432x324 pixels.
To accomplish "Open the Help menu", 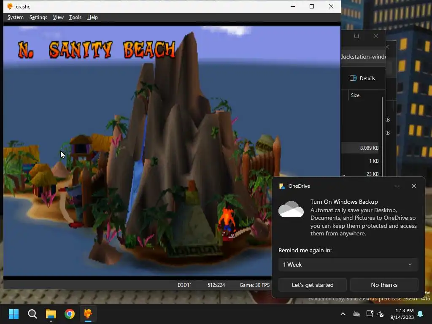I will (92, 17).
